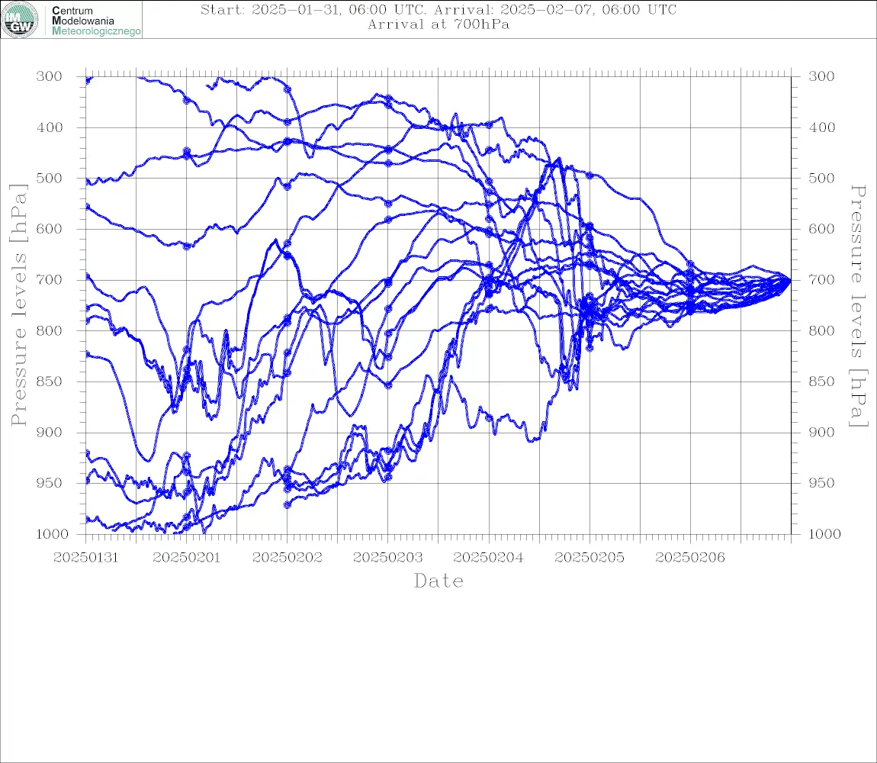Click the left axis 850 label
The image size is (877, 763).
point(50,381)
